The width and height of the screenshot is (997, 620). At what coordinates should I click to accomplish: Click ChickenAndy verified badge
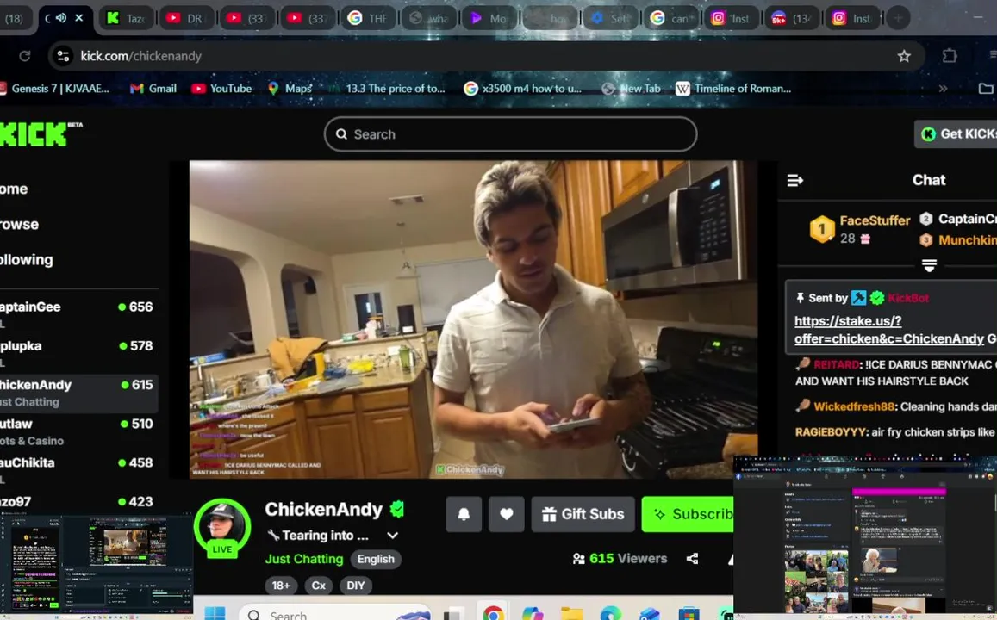tap(397, 509)
